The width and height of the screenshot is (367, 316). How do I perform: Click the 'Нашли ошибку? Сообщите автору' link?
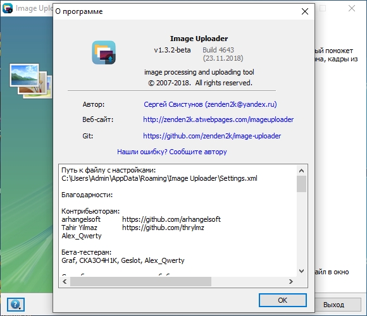[x=172, y=152]
